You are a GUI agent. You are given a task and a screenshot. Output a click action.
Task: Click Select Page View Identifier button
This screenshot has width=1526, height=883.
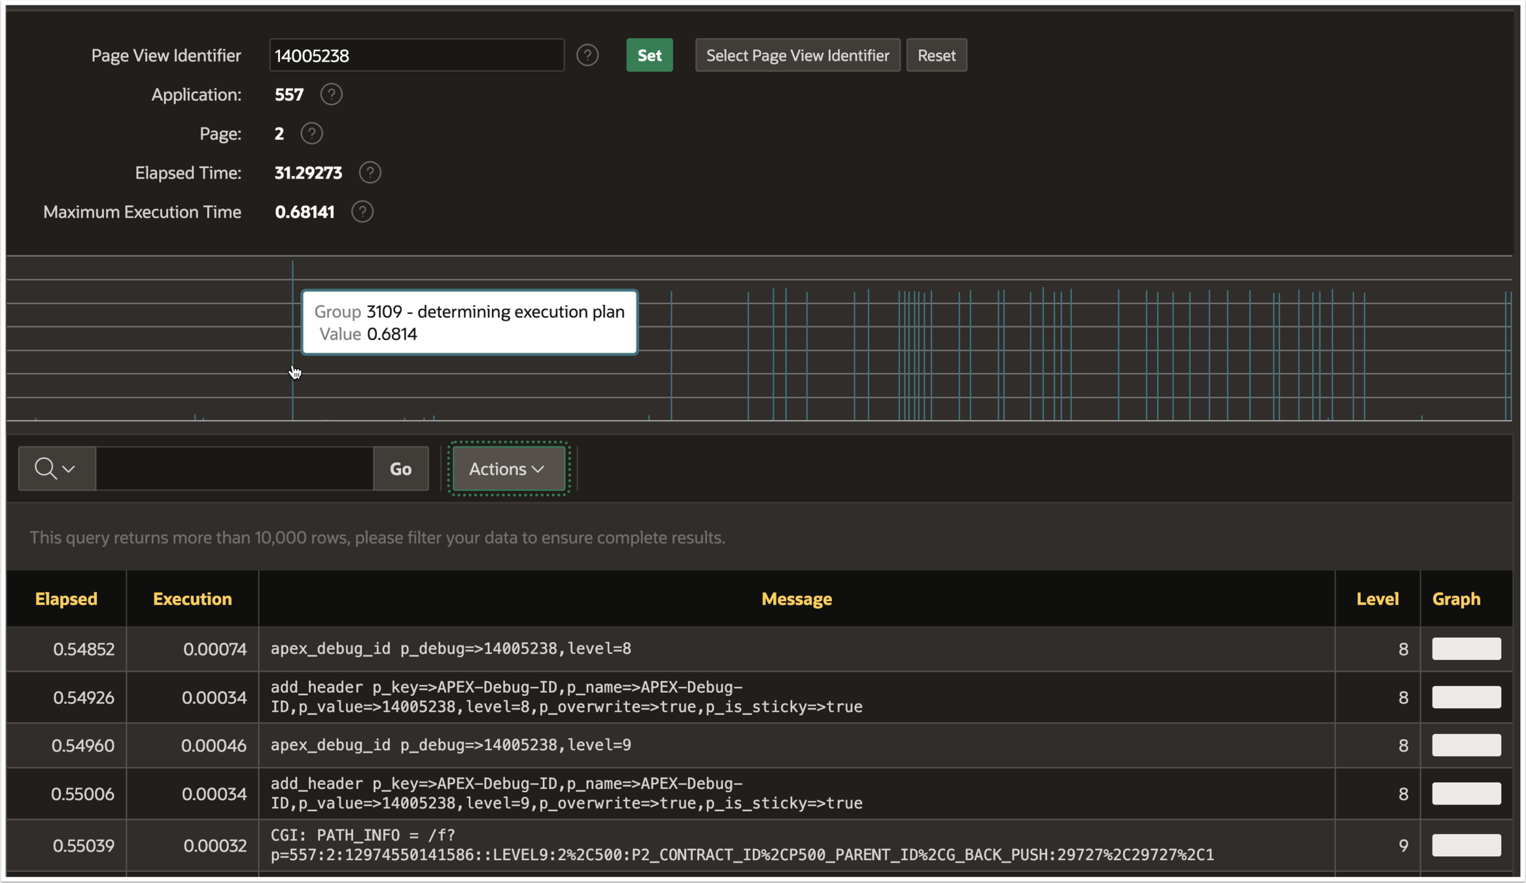pyautogui.click(x=797, y=55)
